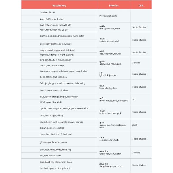173x173 pixels.
Task: Click the Vocabulary column header
Action: [x=59, y=5]
